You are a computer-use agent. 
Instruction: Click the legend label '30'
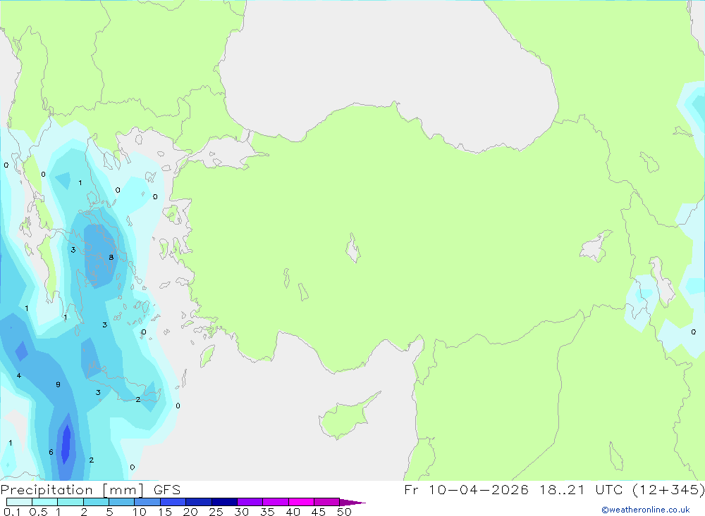click(242, 512)
